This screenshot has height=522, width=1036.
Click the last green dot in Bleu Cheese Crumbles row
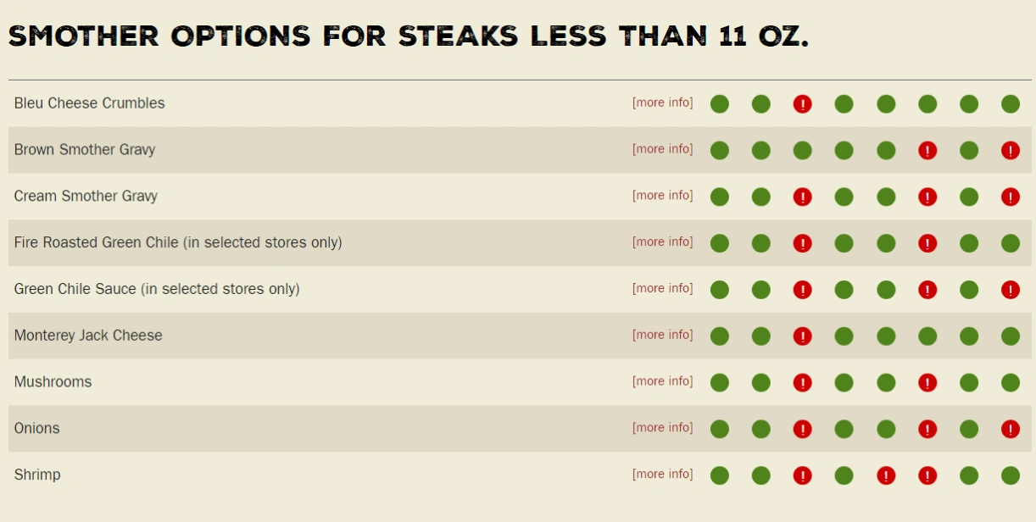point(1010,104)
